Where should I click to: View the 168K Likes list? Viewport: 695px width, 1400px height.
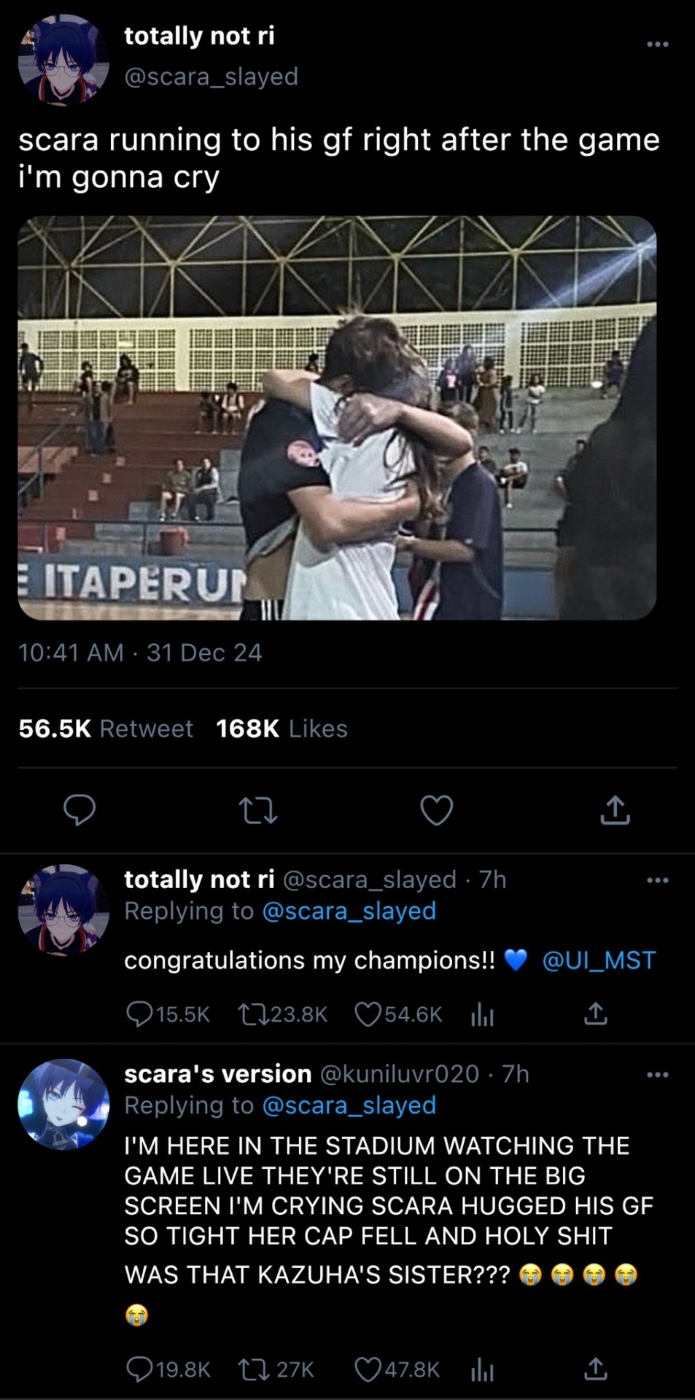coord(282,728)
